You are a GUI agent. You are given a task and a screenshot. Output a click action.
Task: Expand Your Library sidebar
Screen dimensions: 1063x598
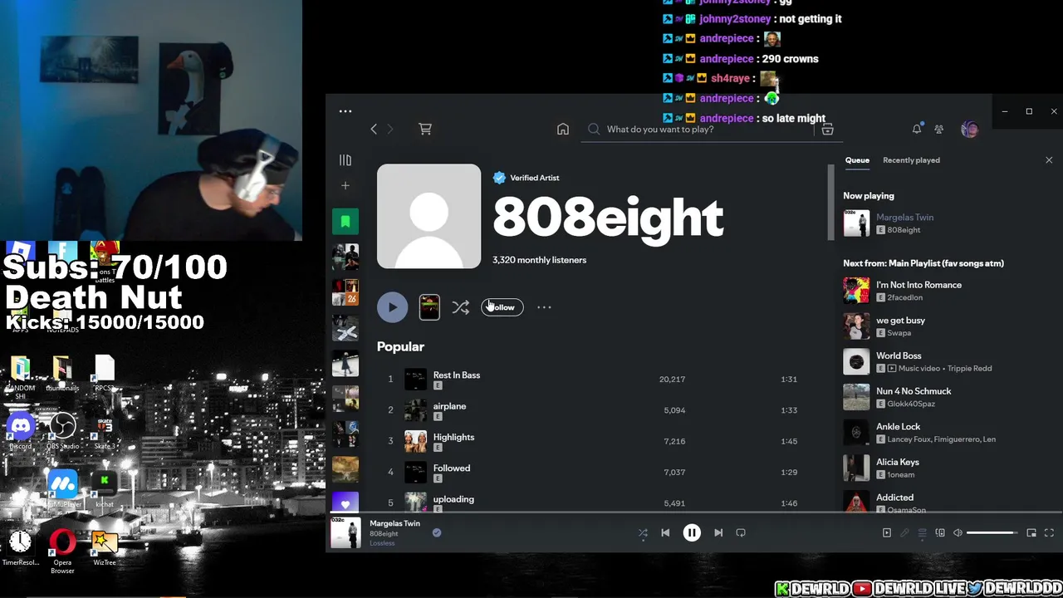pos(345,159)
